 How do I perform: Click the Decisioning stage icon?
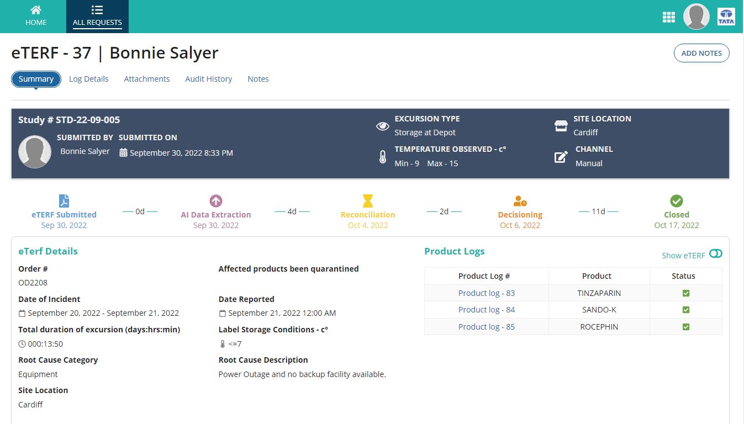point(520,201)
